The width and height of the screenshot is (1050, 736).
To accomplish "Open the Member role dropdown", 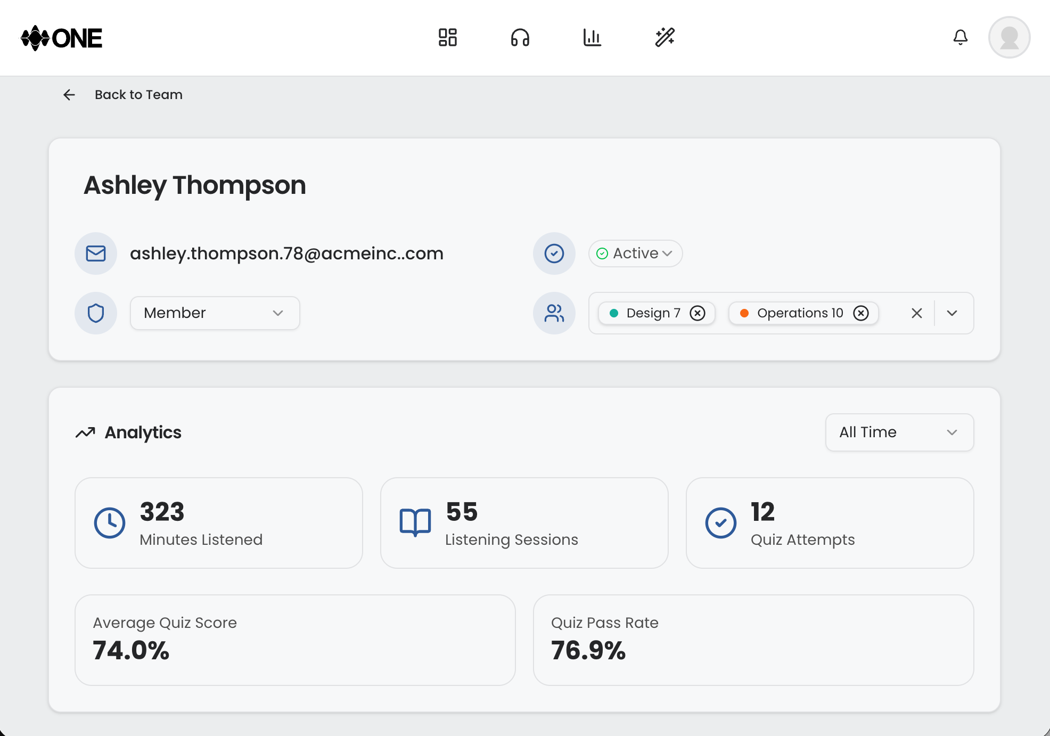I will pyautogui.click(x=215, y=313).
